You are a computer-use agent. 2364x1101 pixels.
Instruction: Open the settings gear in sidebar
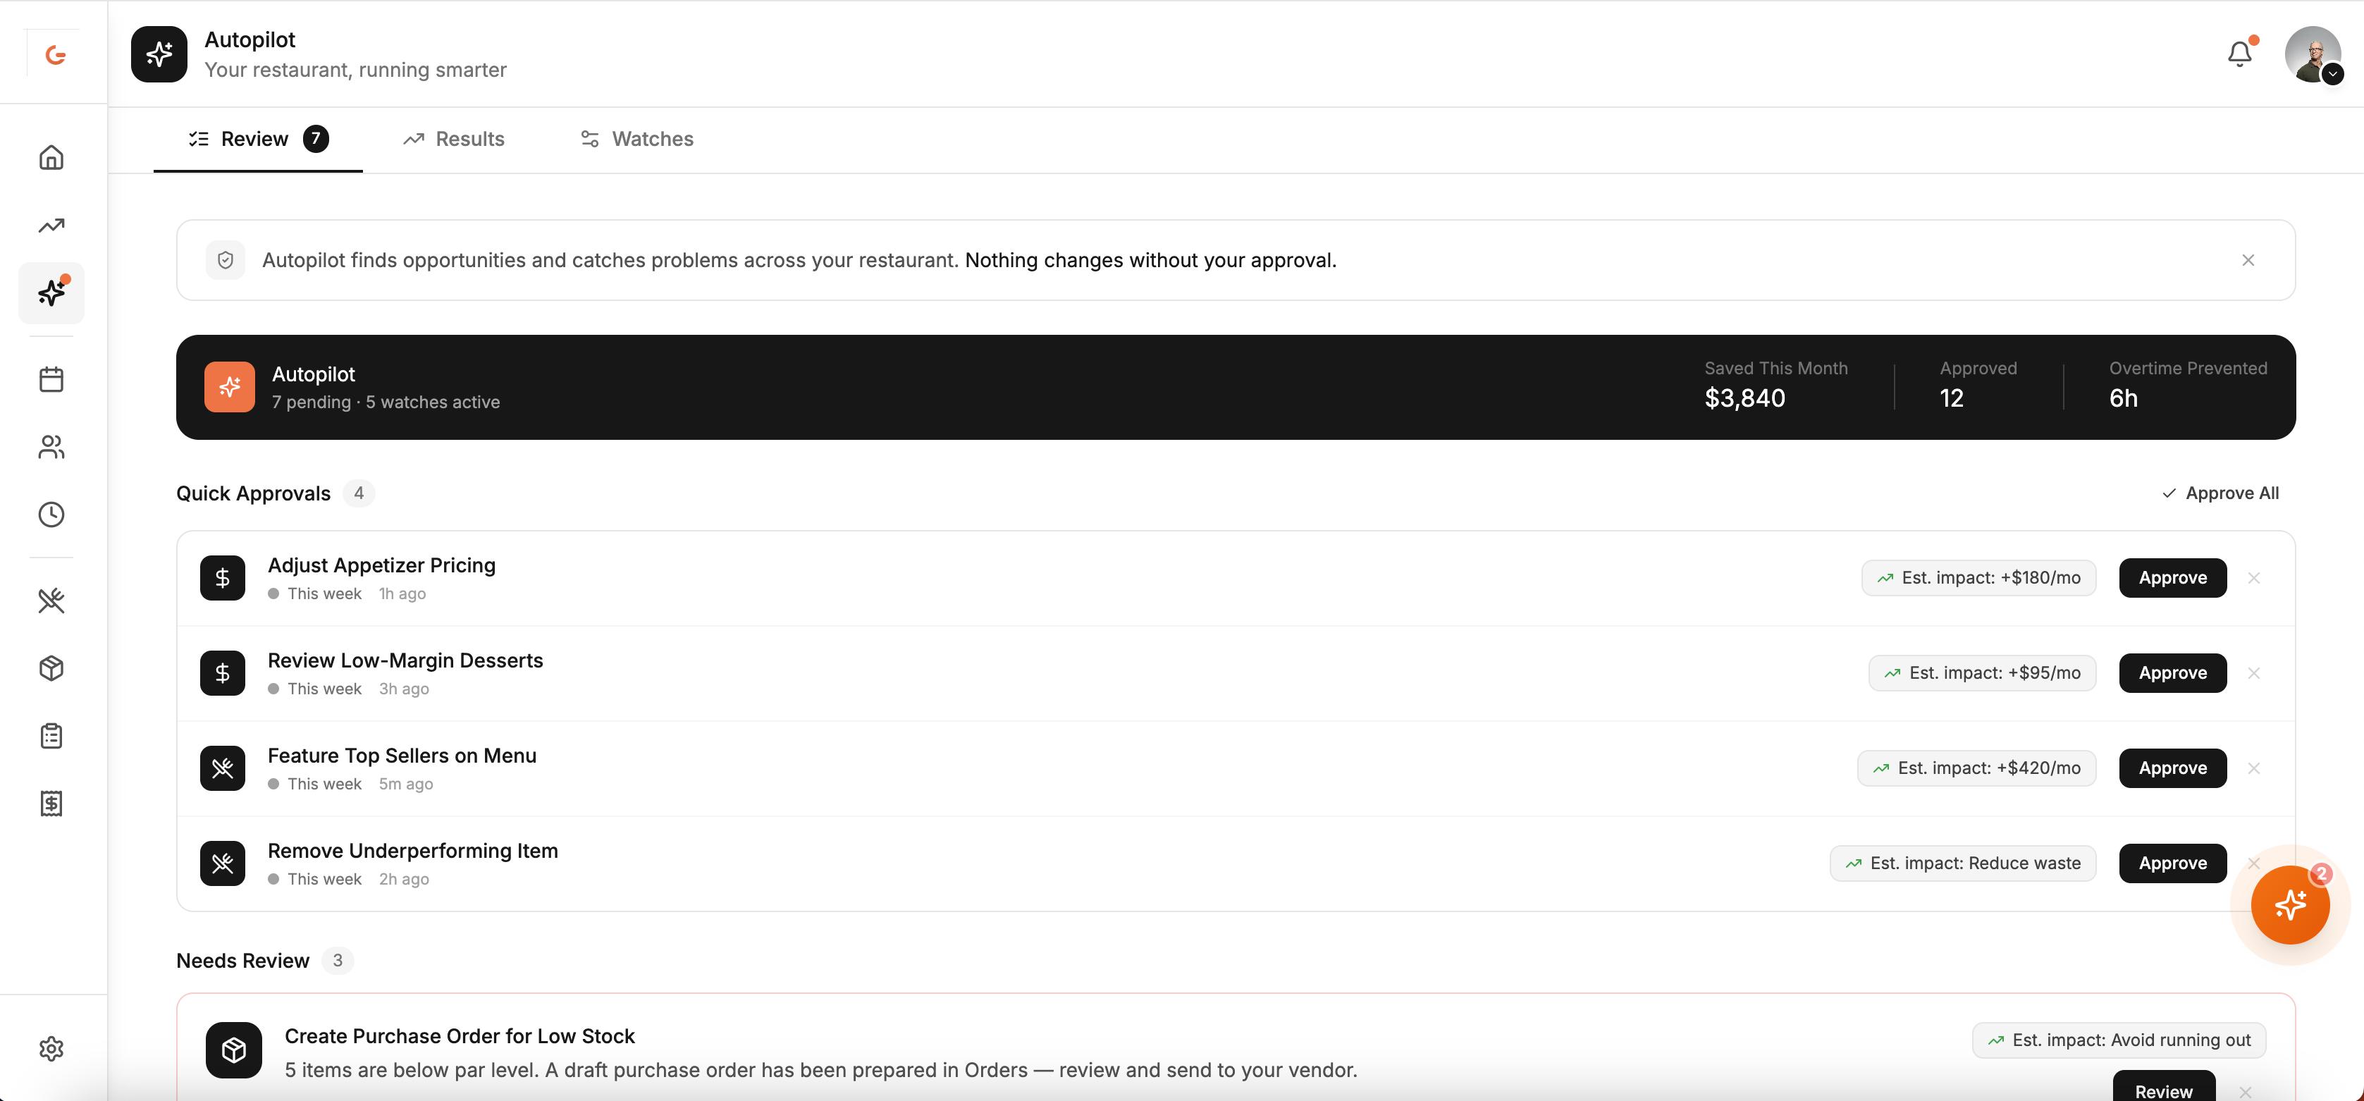point(51,1049)
